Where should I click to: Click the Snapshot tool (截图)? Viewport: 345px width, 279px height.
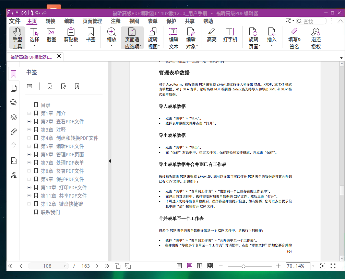(x=51, y=35)
